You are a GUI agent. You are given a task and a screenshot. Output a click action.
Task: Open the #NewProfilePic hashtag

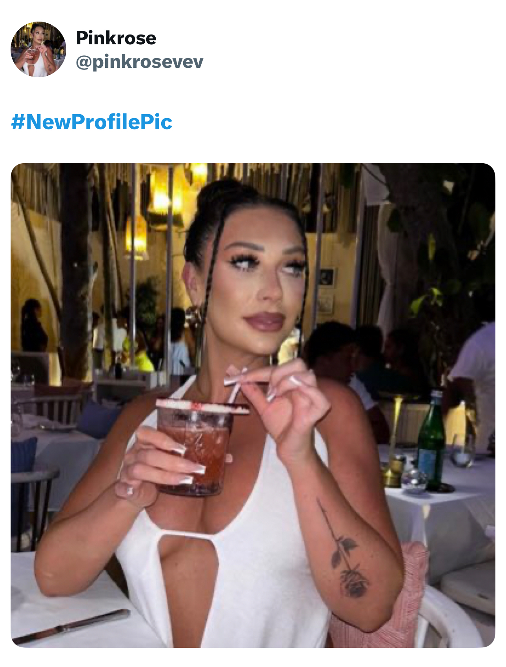92,122
